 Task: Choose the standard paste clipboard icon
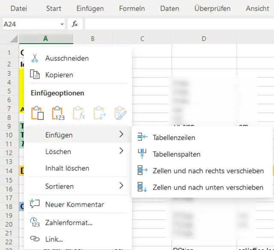pos(37,113)
